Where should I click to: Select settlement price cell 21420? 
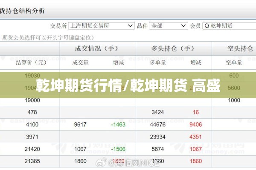pos(32,149)
